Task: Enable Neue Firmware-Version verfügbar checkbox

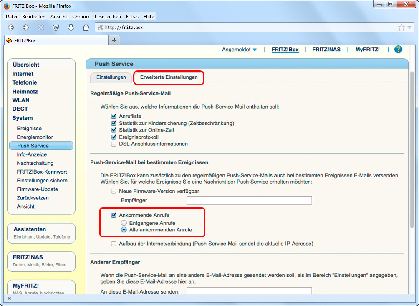Action: point(114,191)
